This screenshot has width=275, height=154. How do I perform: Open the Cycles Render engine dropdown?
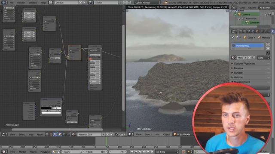pyautogui.click(x=147, y=3)
